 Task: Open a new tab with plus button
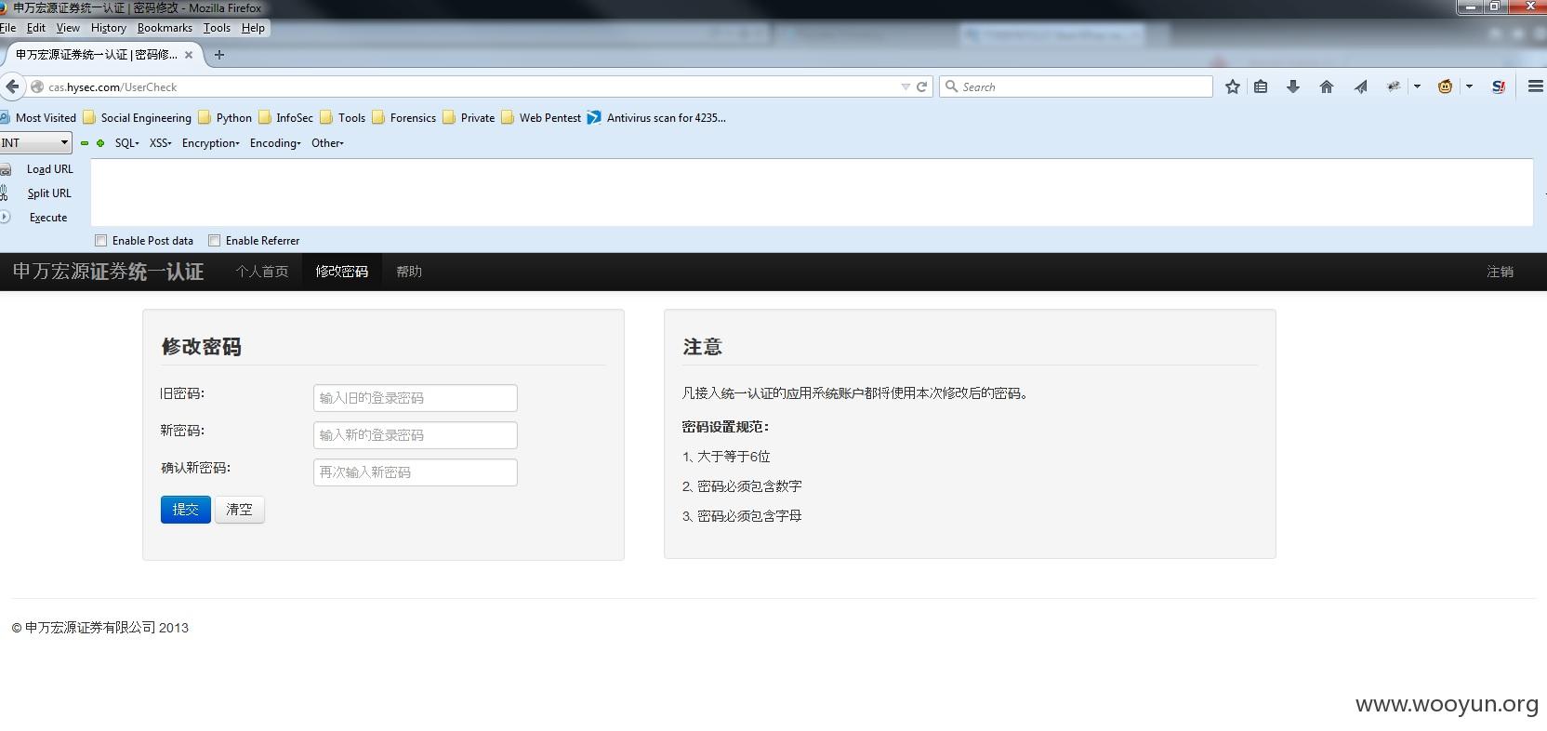219,55
